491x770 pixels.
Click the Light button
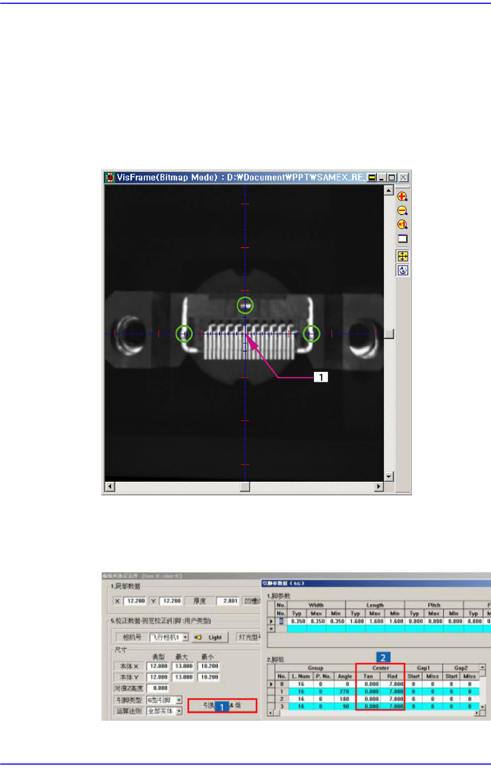click(x=210, y=637)
